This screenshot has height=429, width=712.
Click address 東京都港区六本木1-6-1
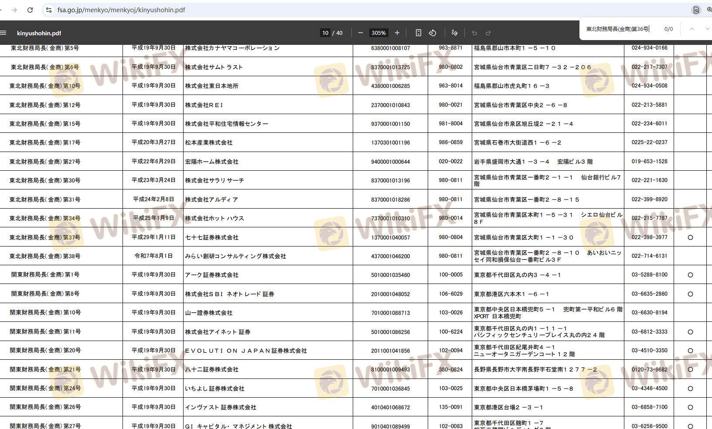(x=511, y=294)
